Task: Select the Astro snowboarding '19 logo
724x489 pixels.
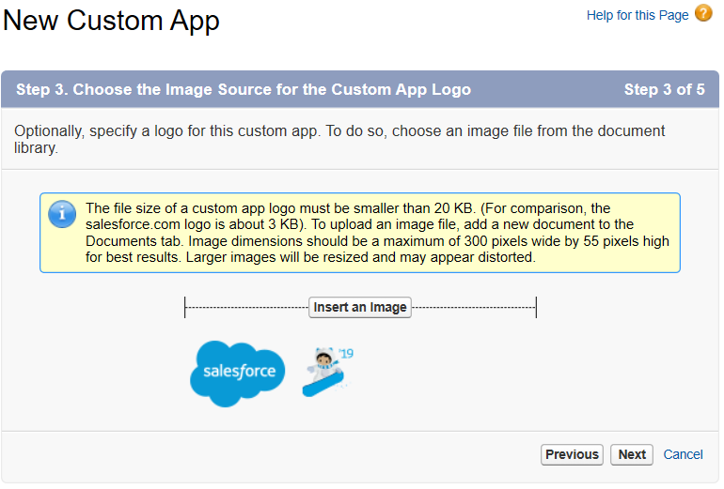Action: tap(328, 372)
